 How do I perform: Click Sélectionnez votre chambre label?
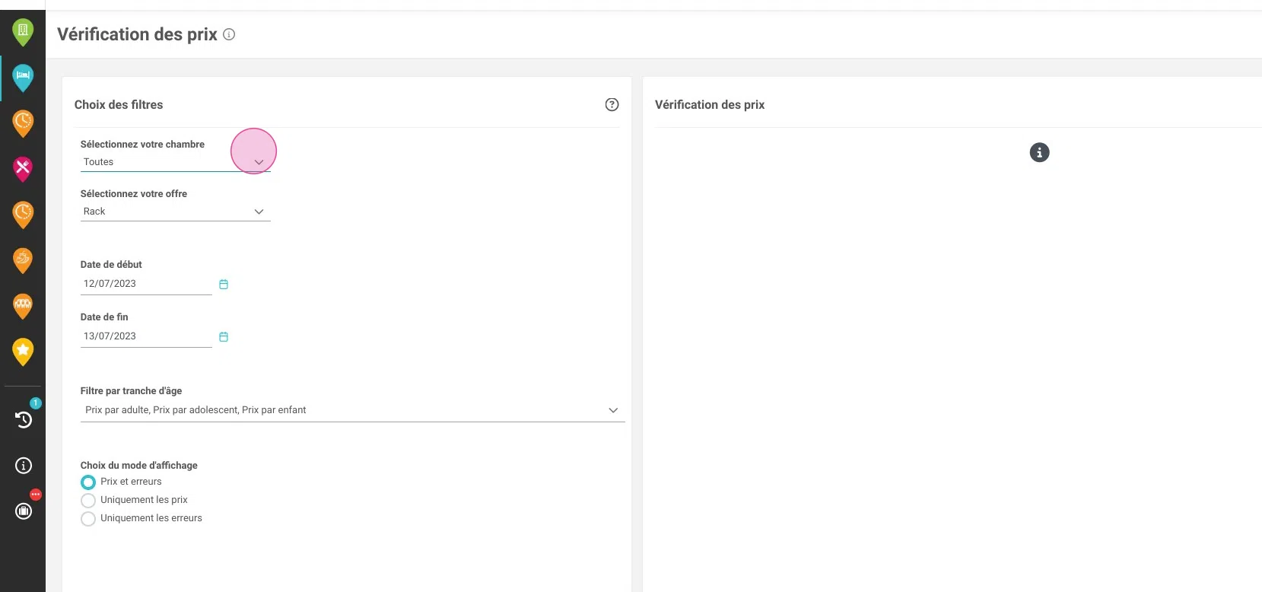click(x=142, y=144)
